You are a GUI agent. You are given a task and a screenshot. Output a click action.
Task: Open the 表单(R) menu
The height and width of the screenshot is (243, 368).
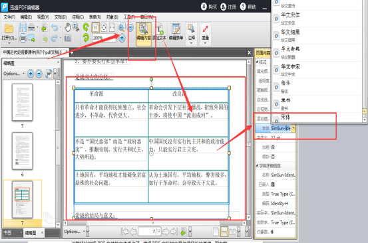click(x=94, y=17)
